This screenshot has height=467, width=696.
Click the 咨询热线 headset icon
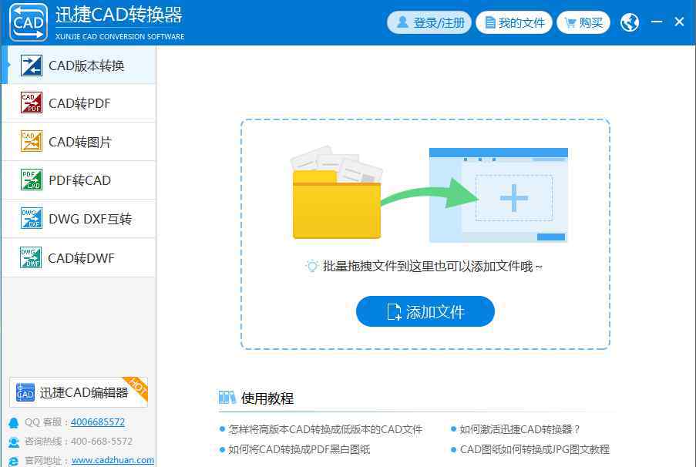(x=14, y=442)
